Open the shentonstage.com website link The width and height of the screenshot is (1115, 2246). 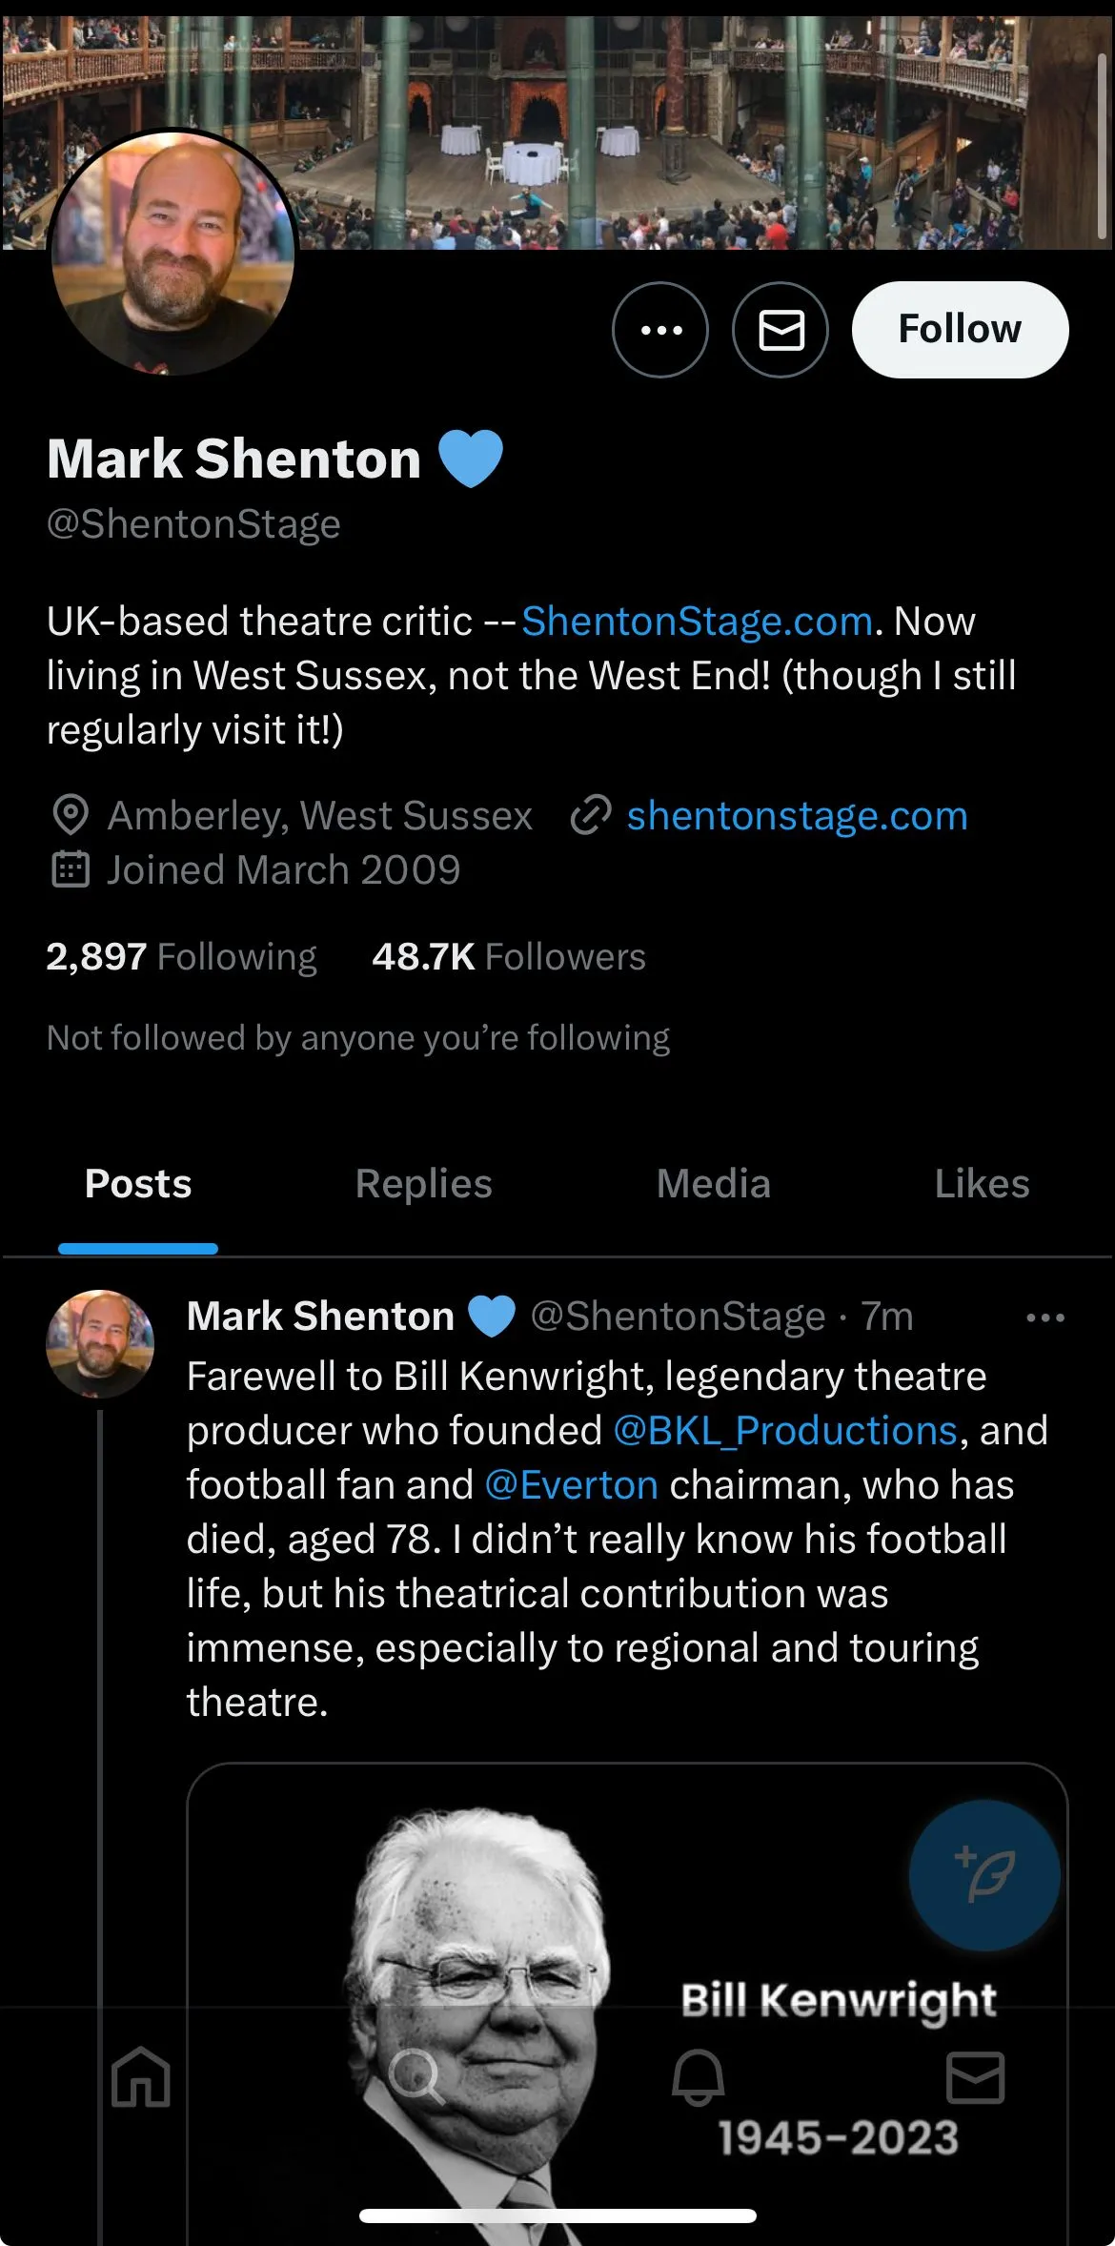tap(797, 816)
